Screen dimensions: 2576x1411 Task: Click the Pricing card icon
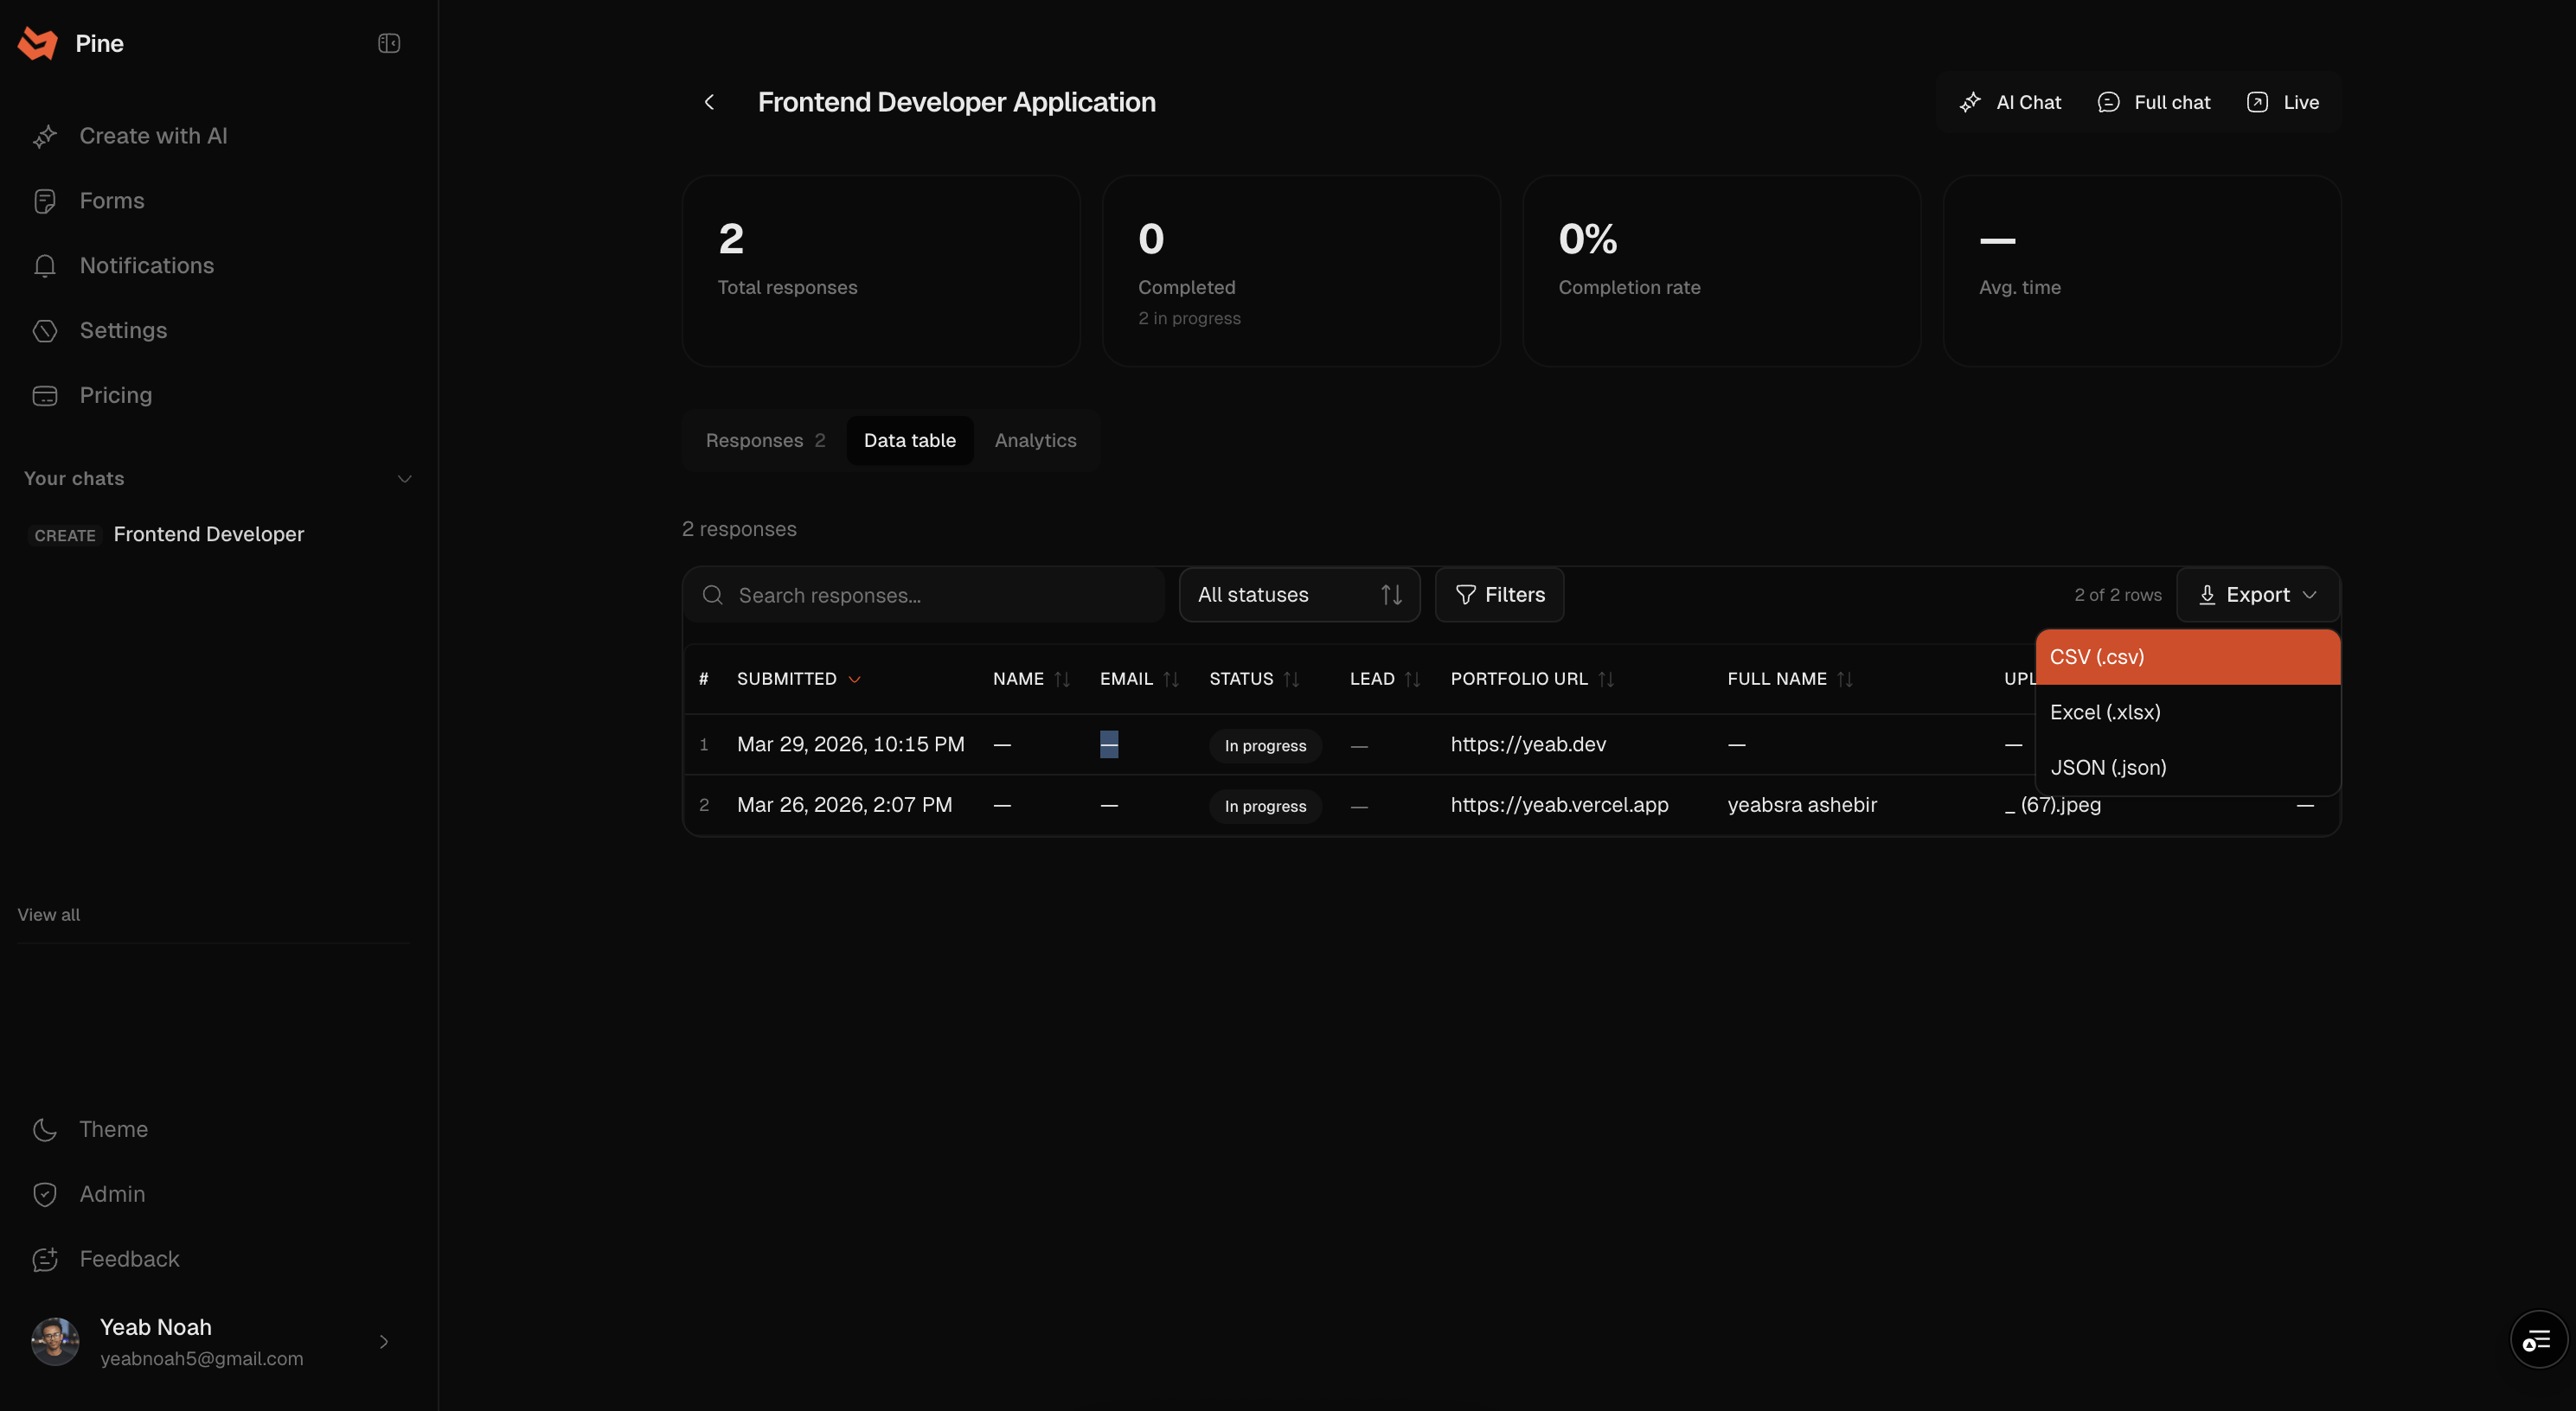click(45, 396)
